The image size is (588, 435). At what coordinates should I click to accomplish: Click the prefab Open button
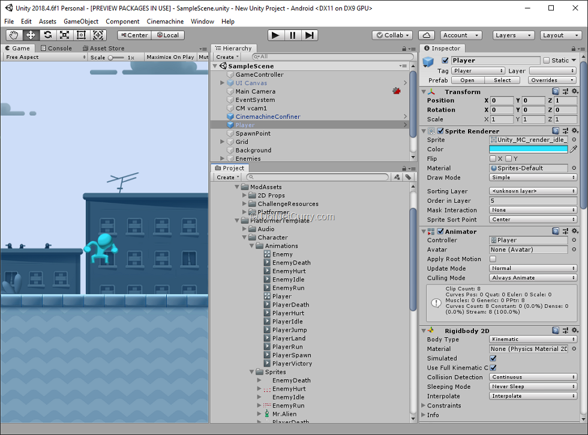click(x=467, y=80)
